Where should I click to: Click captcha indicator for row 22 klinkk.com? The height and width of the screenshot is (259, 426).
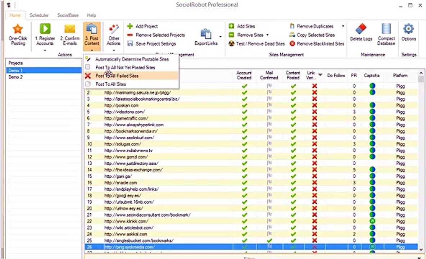pyautogui.click(x=372, y=221)
